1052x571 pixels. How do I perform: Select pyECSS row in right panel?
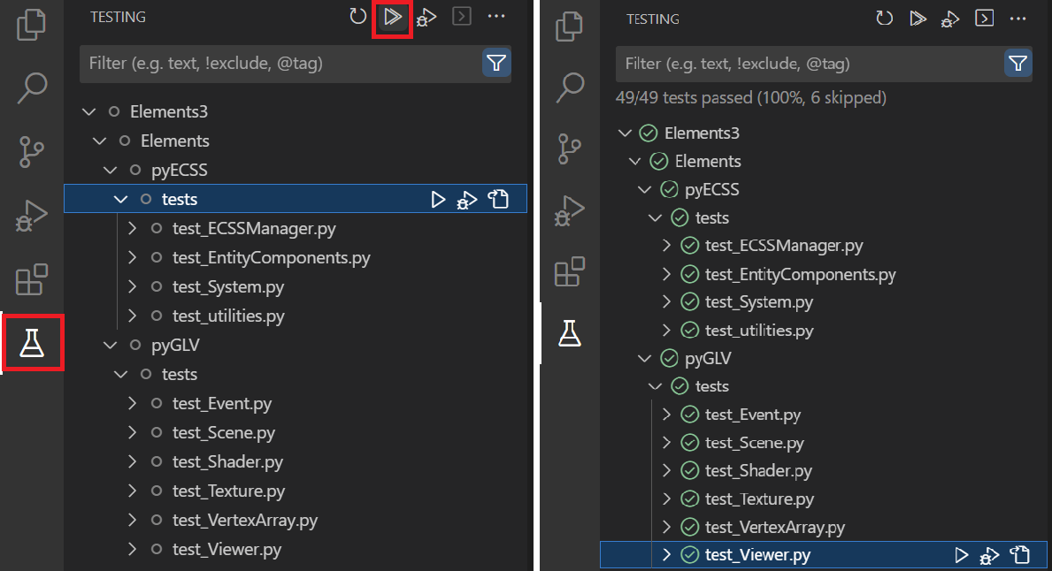825,190
